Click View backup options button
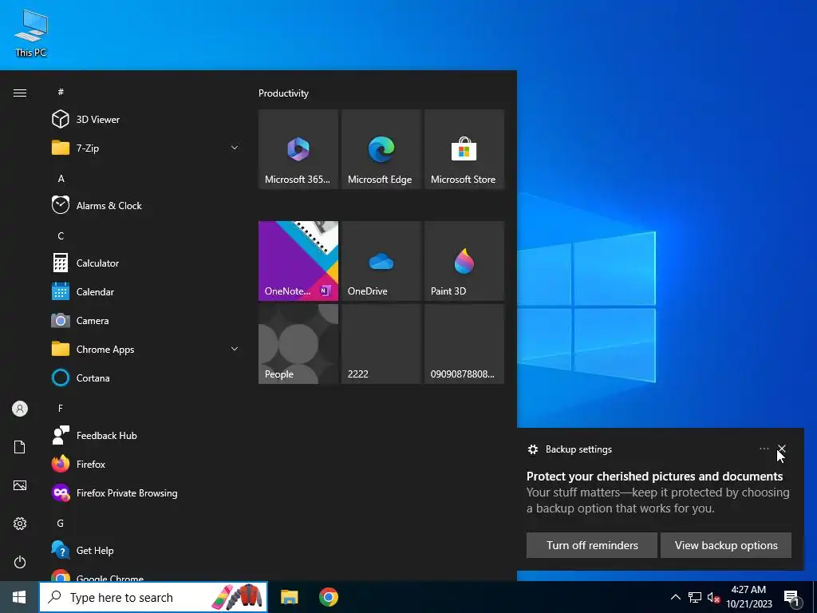Image resolution: width=817 pixels, height=613 pixels. click(726, 545)
